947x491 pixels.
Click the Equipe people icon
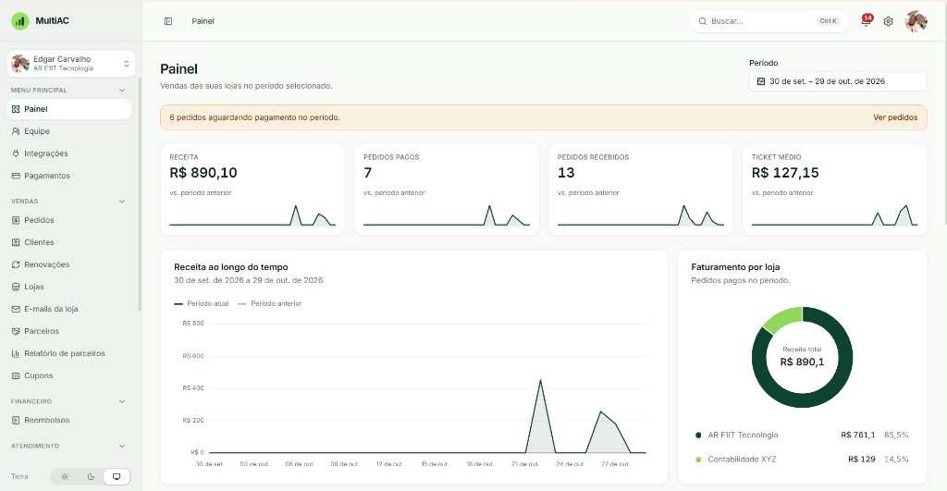click(x=16, y=131)
